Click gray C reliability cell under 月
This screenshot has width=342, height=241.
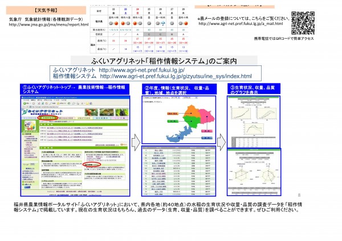149,34
